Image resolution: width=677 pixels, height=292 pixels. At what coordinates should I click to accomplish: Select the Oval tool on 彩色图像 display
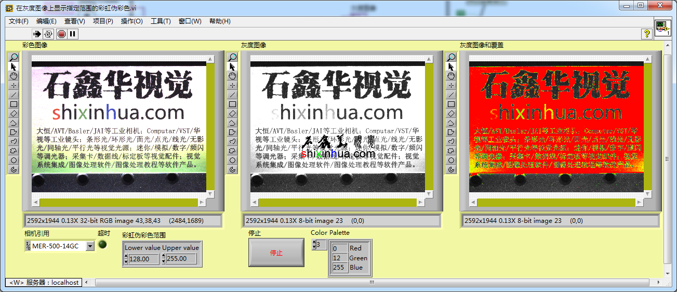[14, 160]
